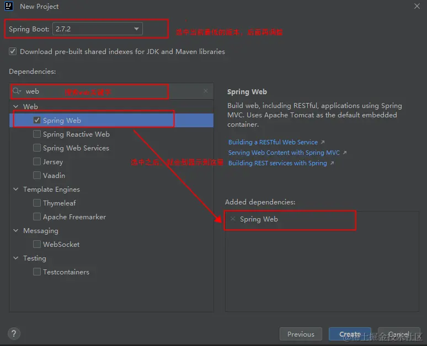
Task: Click the IntelliJ IDEA logo icon
Action: pyautogui.click(x=9, y=6)
